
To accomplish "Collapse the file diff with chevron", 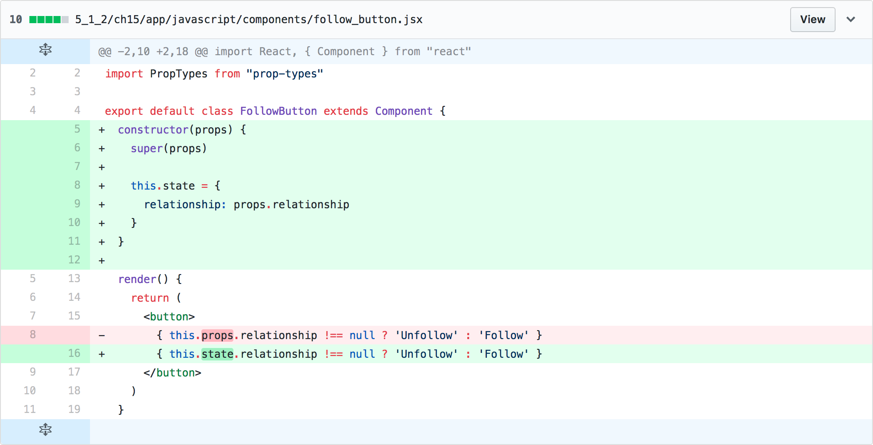I will coord(851,20).
